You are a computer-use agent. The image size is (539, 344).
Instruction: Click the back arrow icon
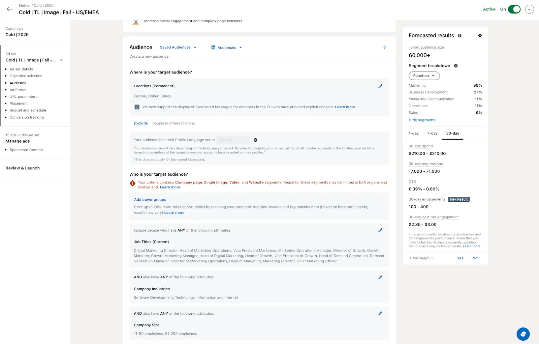pyautogui.click(x=10, y=9)
